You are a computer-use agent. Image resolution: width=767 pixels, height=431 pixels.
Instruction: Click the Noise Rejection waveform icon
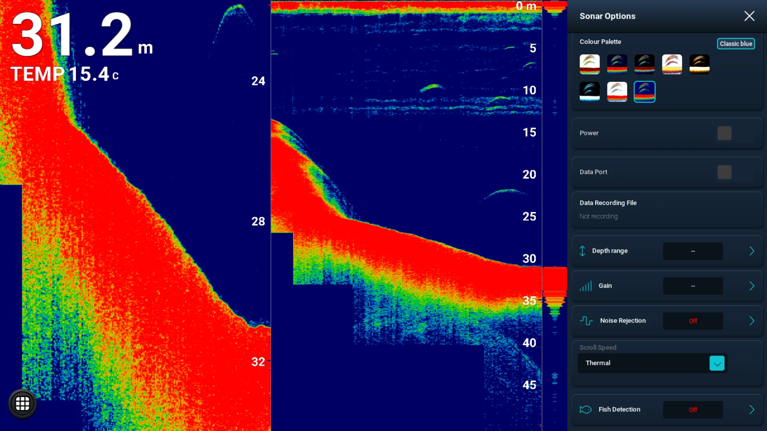tap(586, 321)
